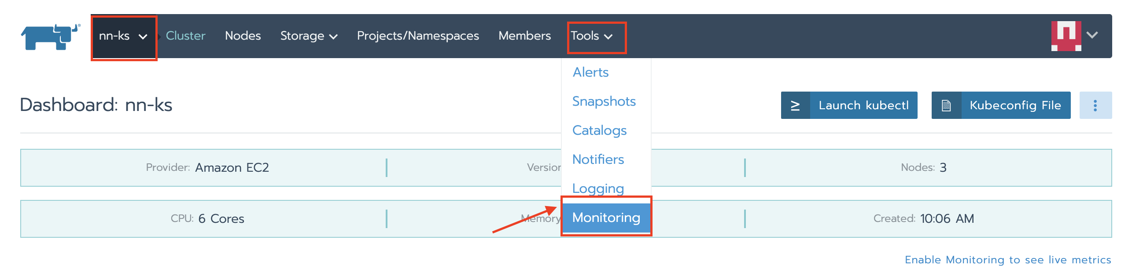Choose Logging in the Tools menu
The image size is (1121, 273).
tap(598, 188)
